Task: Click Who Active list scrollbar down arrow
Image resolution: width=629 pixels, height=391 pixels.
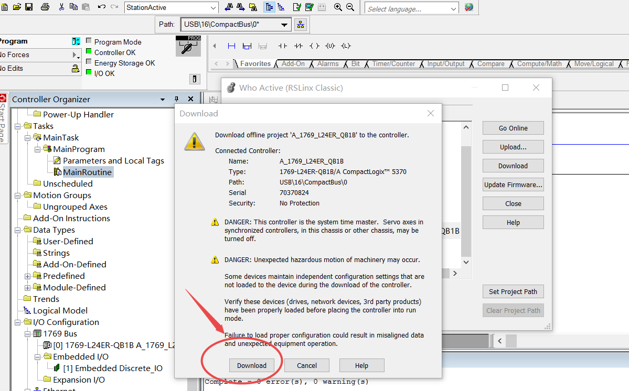Action: click(466, 262)
